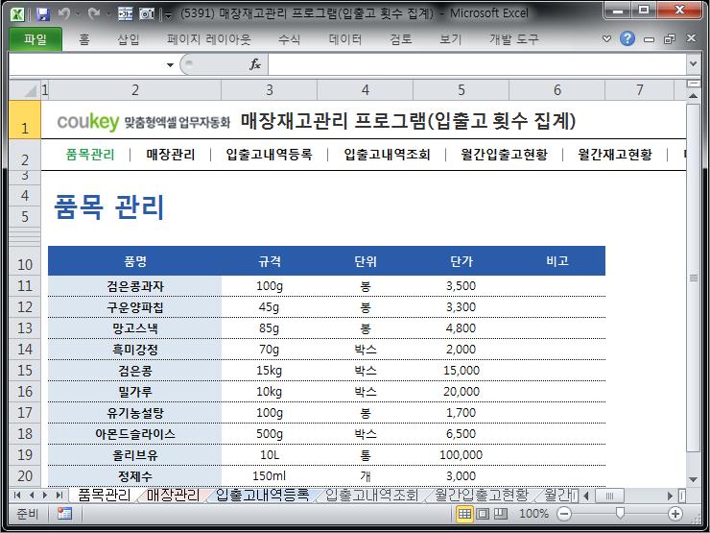Close the workbook window with the ribbon X
Screen dimensions: 710x533
tap(691, 38)
